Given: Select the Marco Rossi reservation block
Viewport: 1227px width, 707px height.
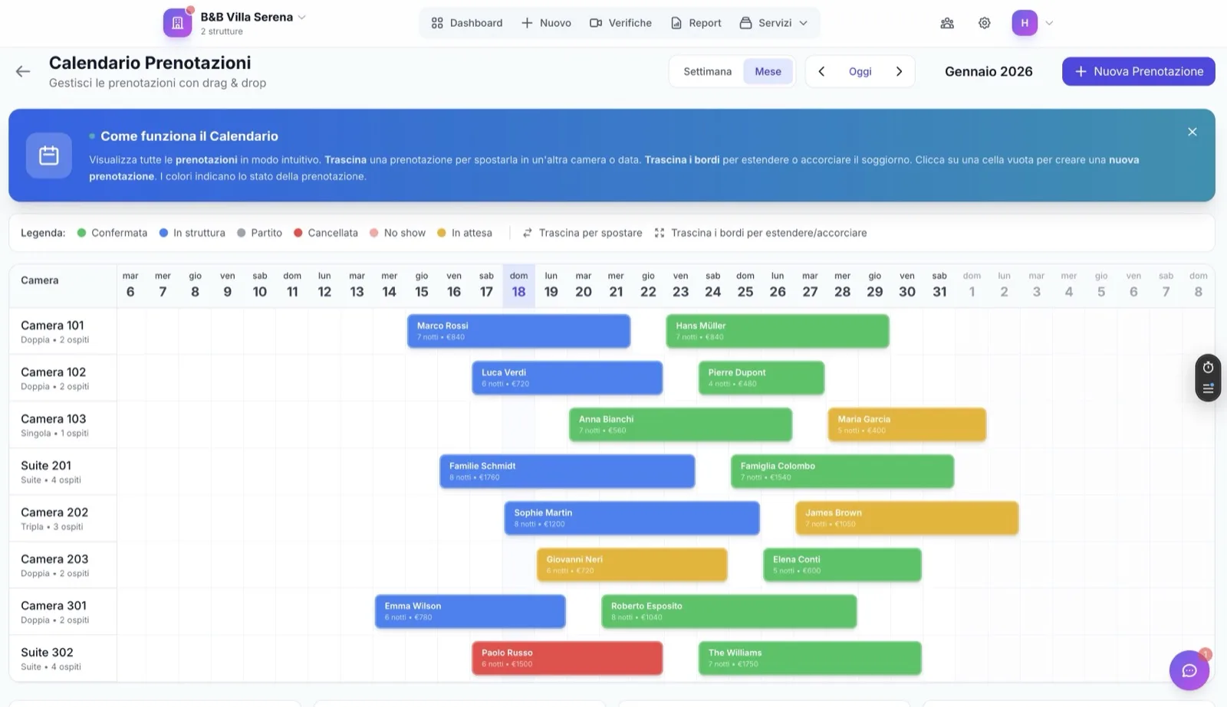Looking at the screenshot, I should pos(518,330).
